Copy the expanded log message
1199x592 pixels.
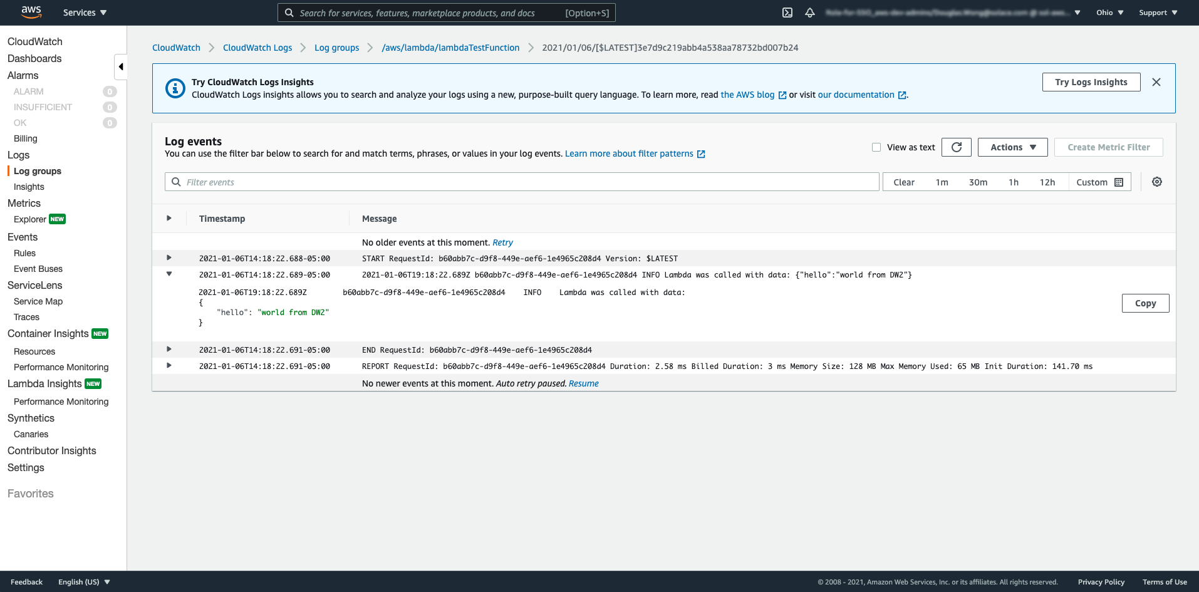[1145, 303]
